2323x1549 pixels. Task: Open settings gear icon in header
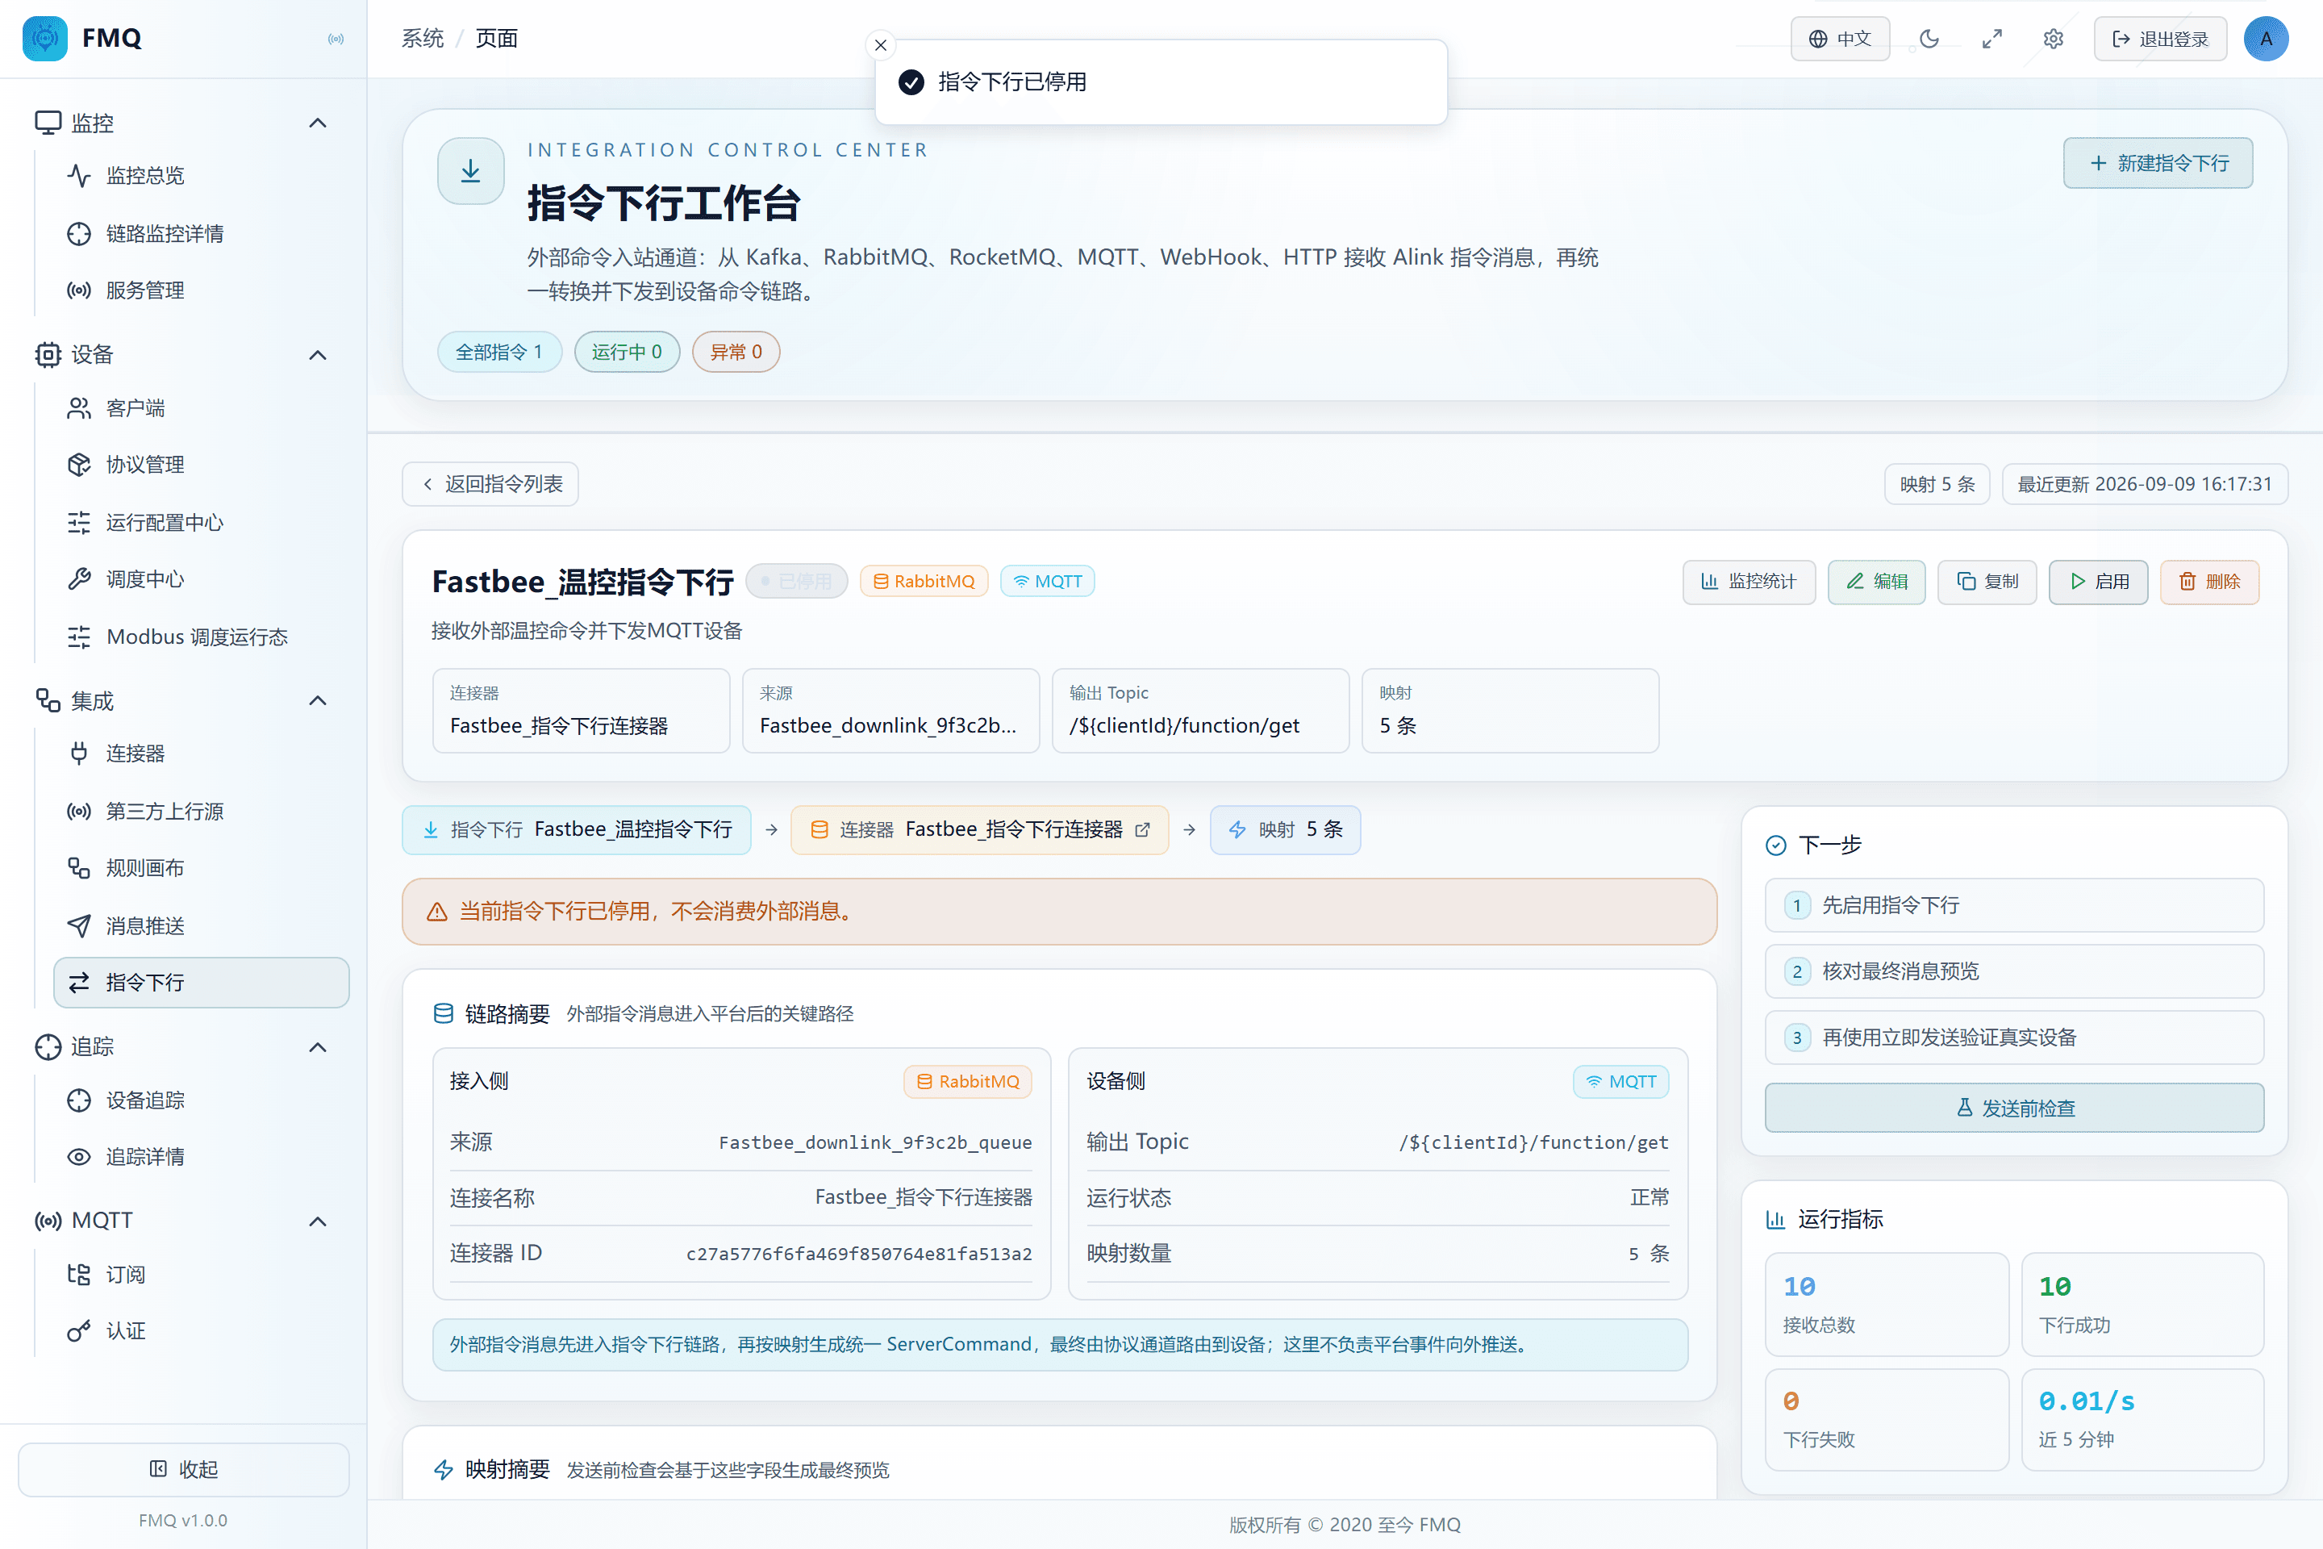pyautogui.click(x=2054, y=39)
